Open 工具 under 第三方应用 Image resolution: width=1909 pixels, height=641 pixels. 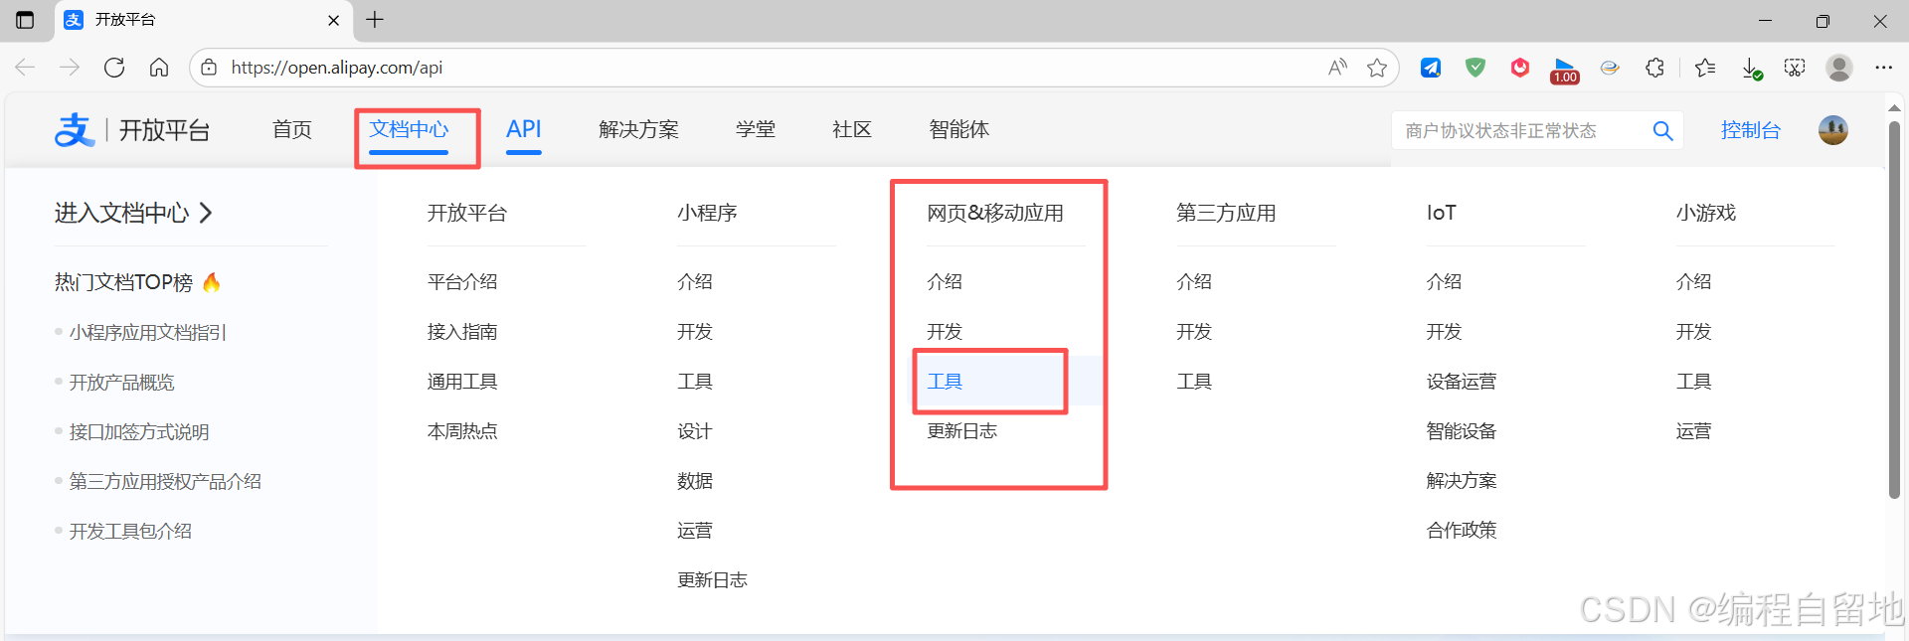(1194, 382)
